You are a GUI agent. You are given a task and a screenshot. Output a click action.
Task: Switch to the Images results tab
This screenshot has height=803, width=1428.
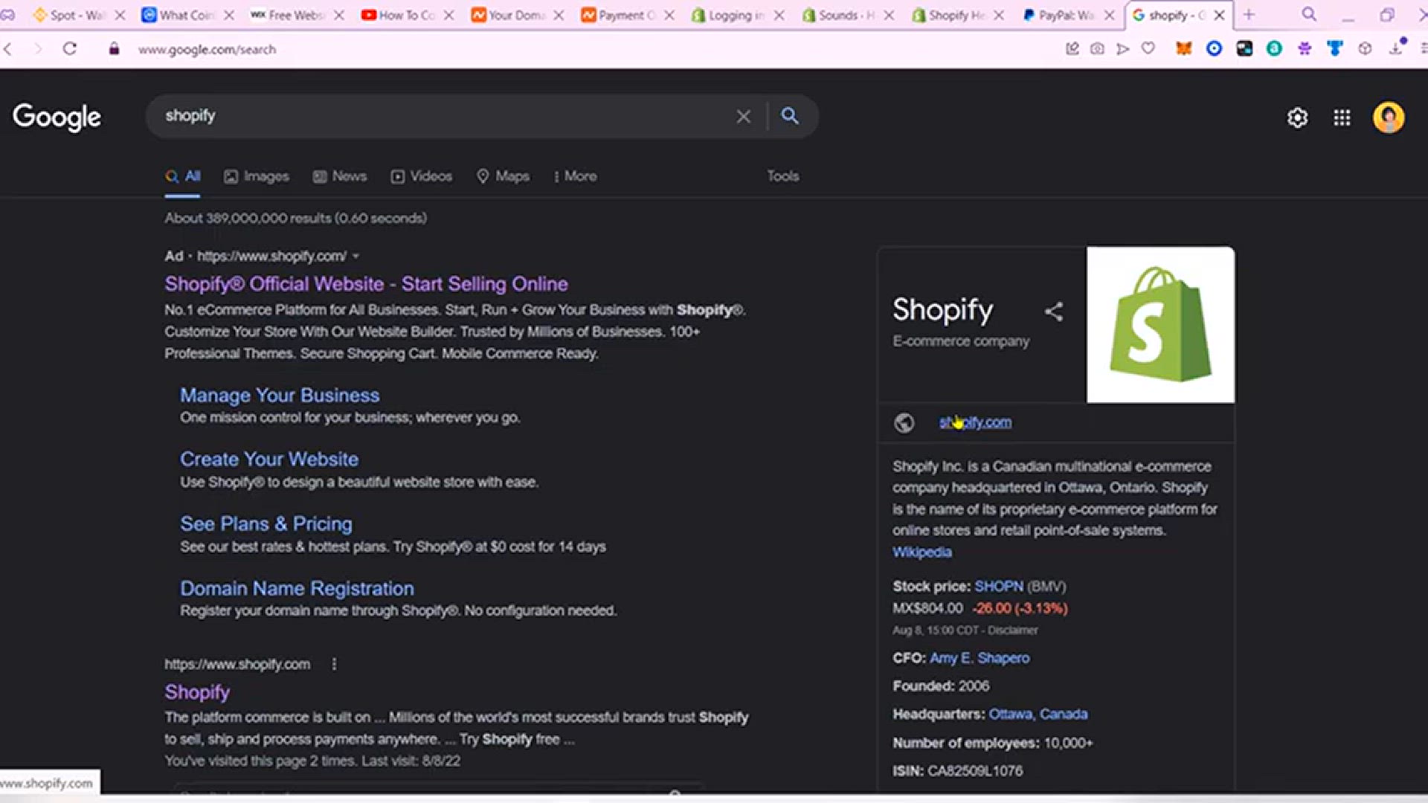(257, 176)
